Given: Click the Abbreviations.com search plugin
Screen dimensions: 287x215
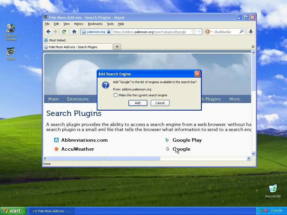Looking at the screenshot, I should coord(84,140).
